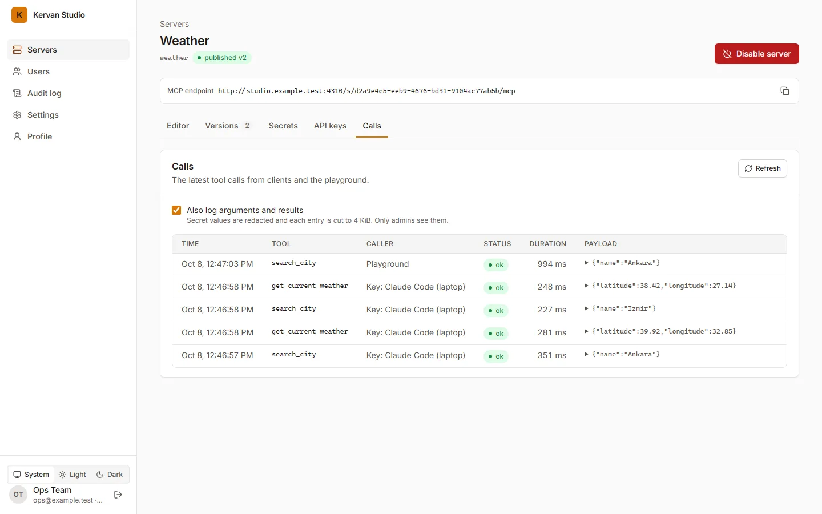Switch to Dark theme
The width and height of the screenshot is (822, 514).
pos(110,475)
